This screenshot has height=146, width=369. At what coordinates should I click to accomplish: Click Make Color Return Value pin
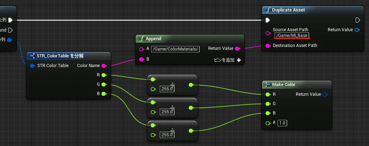coord(325,94)
